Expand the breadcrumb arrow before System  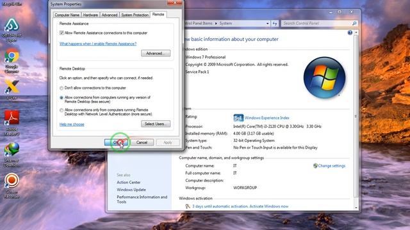[216, 24]
